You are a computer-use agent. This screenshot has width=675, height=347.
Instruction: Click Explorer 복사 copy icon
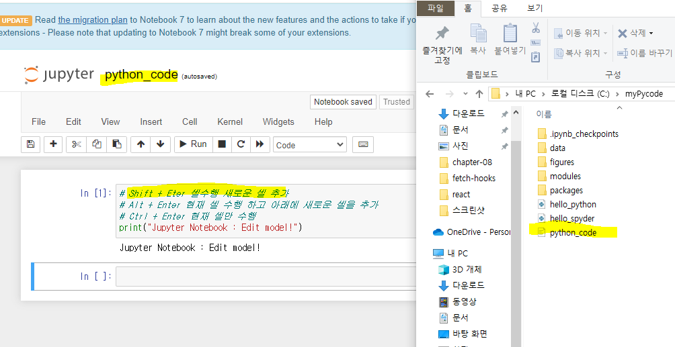pos(478,39)
